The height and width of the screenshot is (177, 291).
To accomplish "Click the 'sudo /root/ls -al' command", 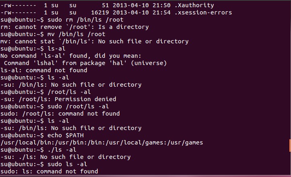I will tap(78, 106).
